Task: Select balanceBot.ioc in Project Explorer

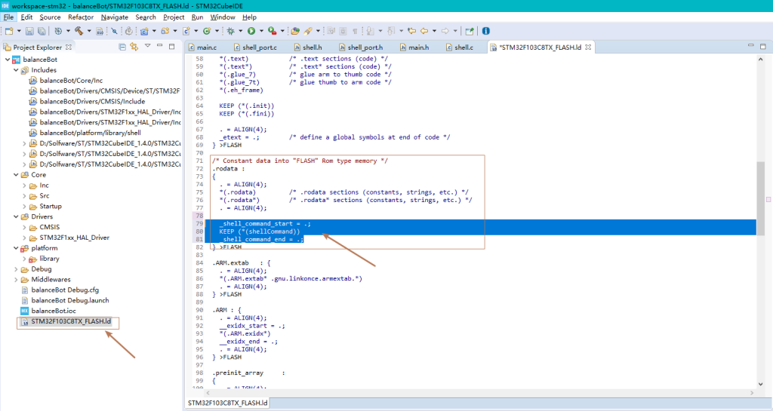Action: [54, 311]
